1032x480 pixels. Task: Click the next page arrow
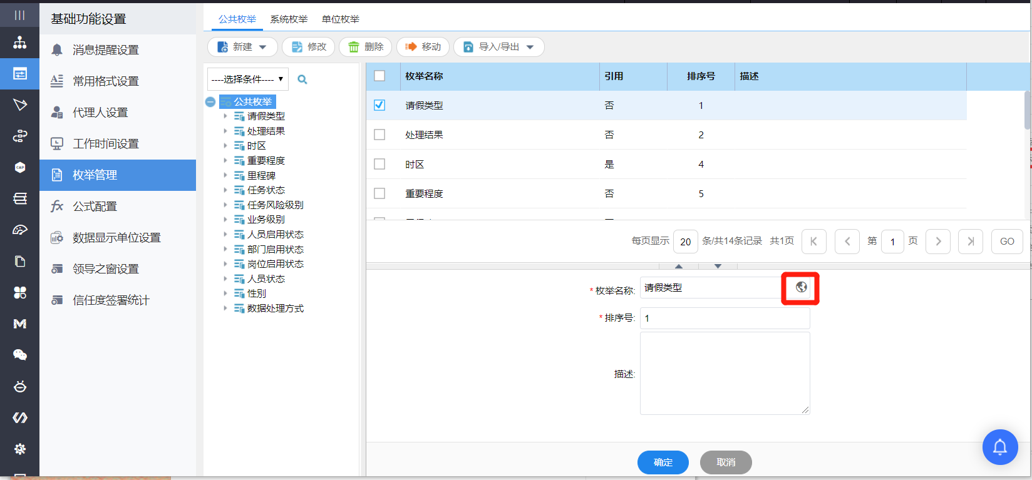point(937,242)
